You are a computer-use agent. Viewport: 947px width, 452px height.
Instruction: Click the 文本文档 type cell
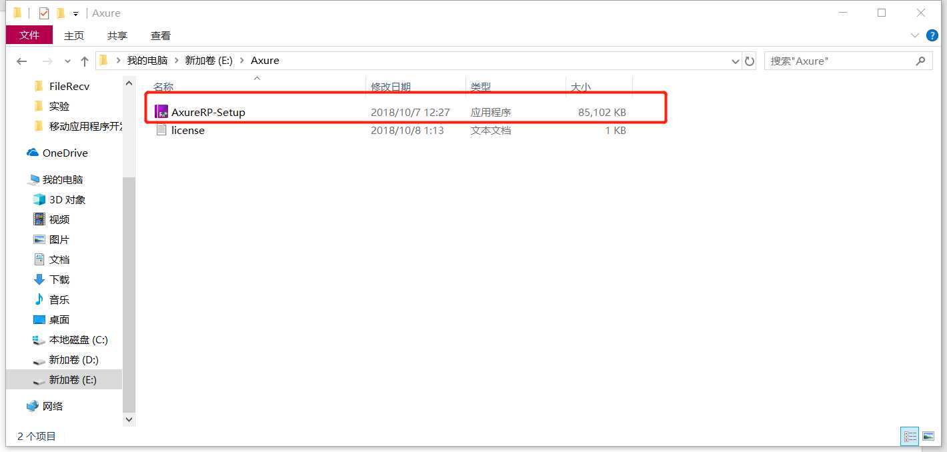point(491,131)
